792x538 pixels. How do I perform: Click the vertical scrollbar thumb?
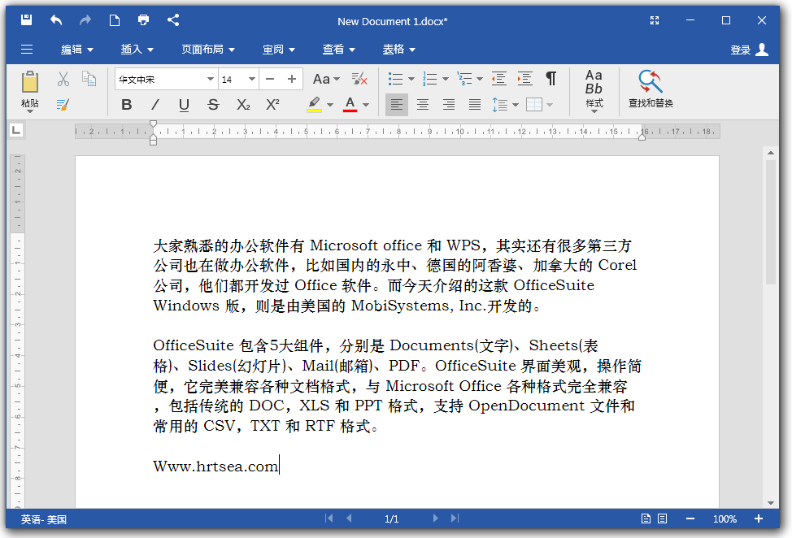pos(770,222)
